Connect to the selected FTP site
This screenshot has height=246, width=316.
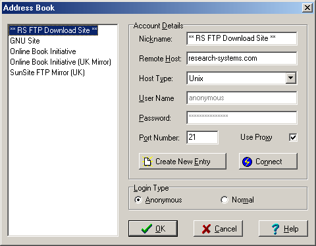[268, 162]
